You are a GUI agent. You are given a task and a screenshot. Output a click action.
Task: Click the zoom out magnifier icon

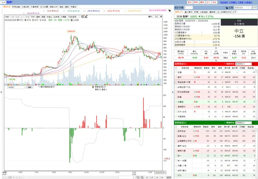pyautogui.click(x=138, y=177)
